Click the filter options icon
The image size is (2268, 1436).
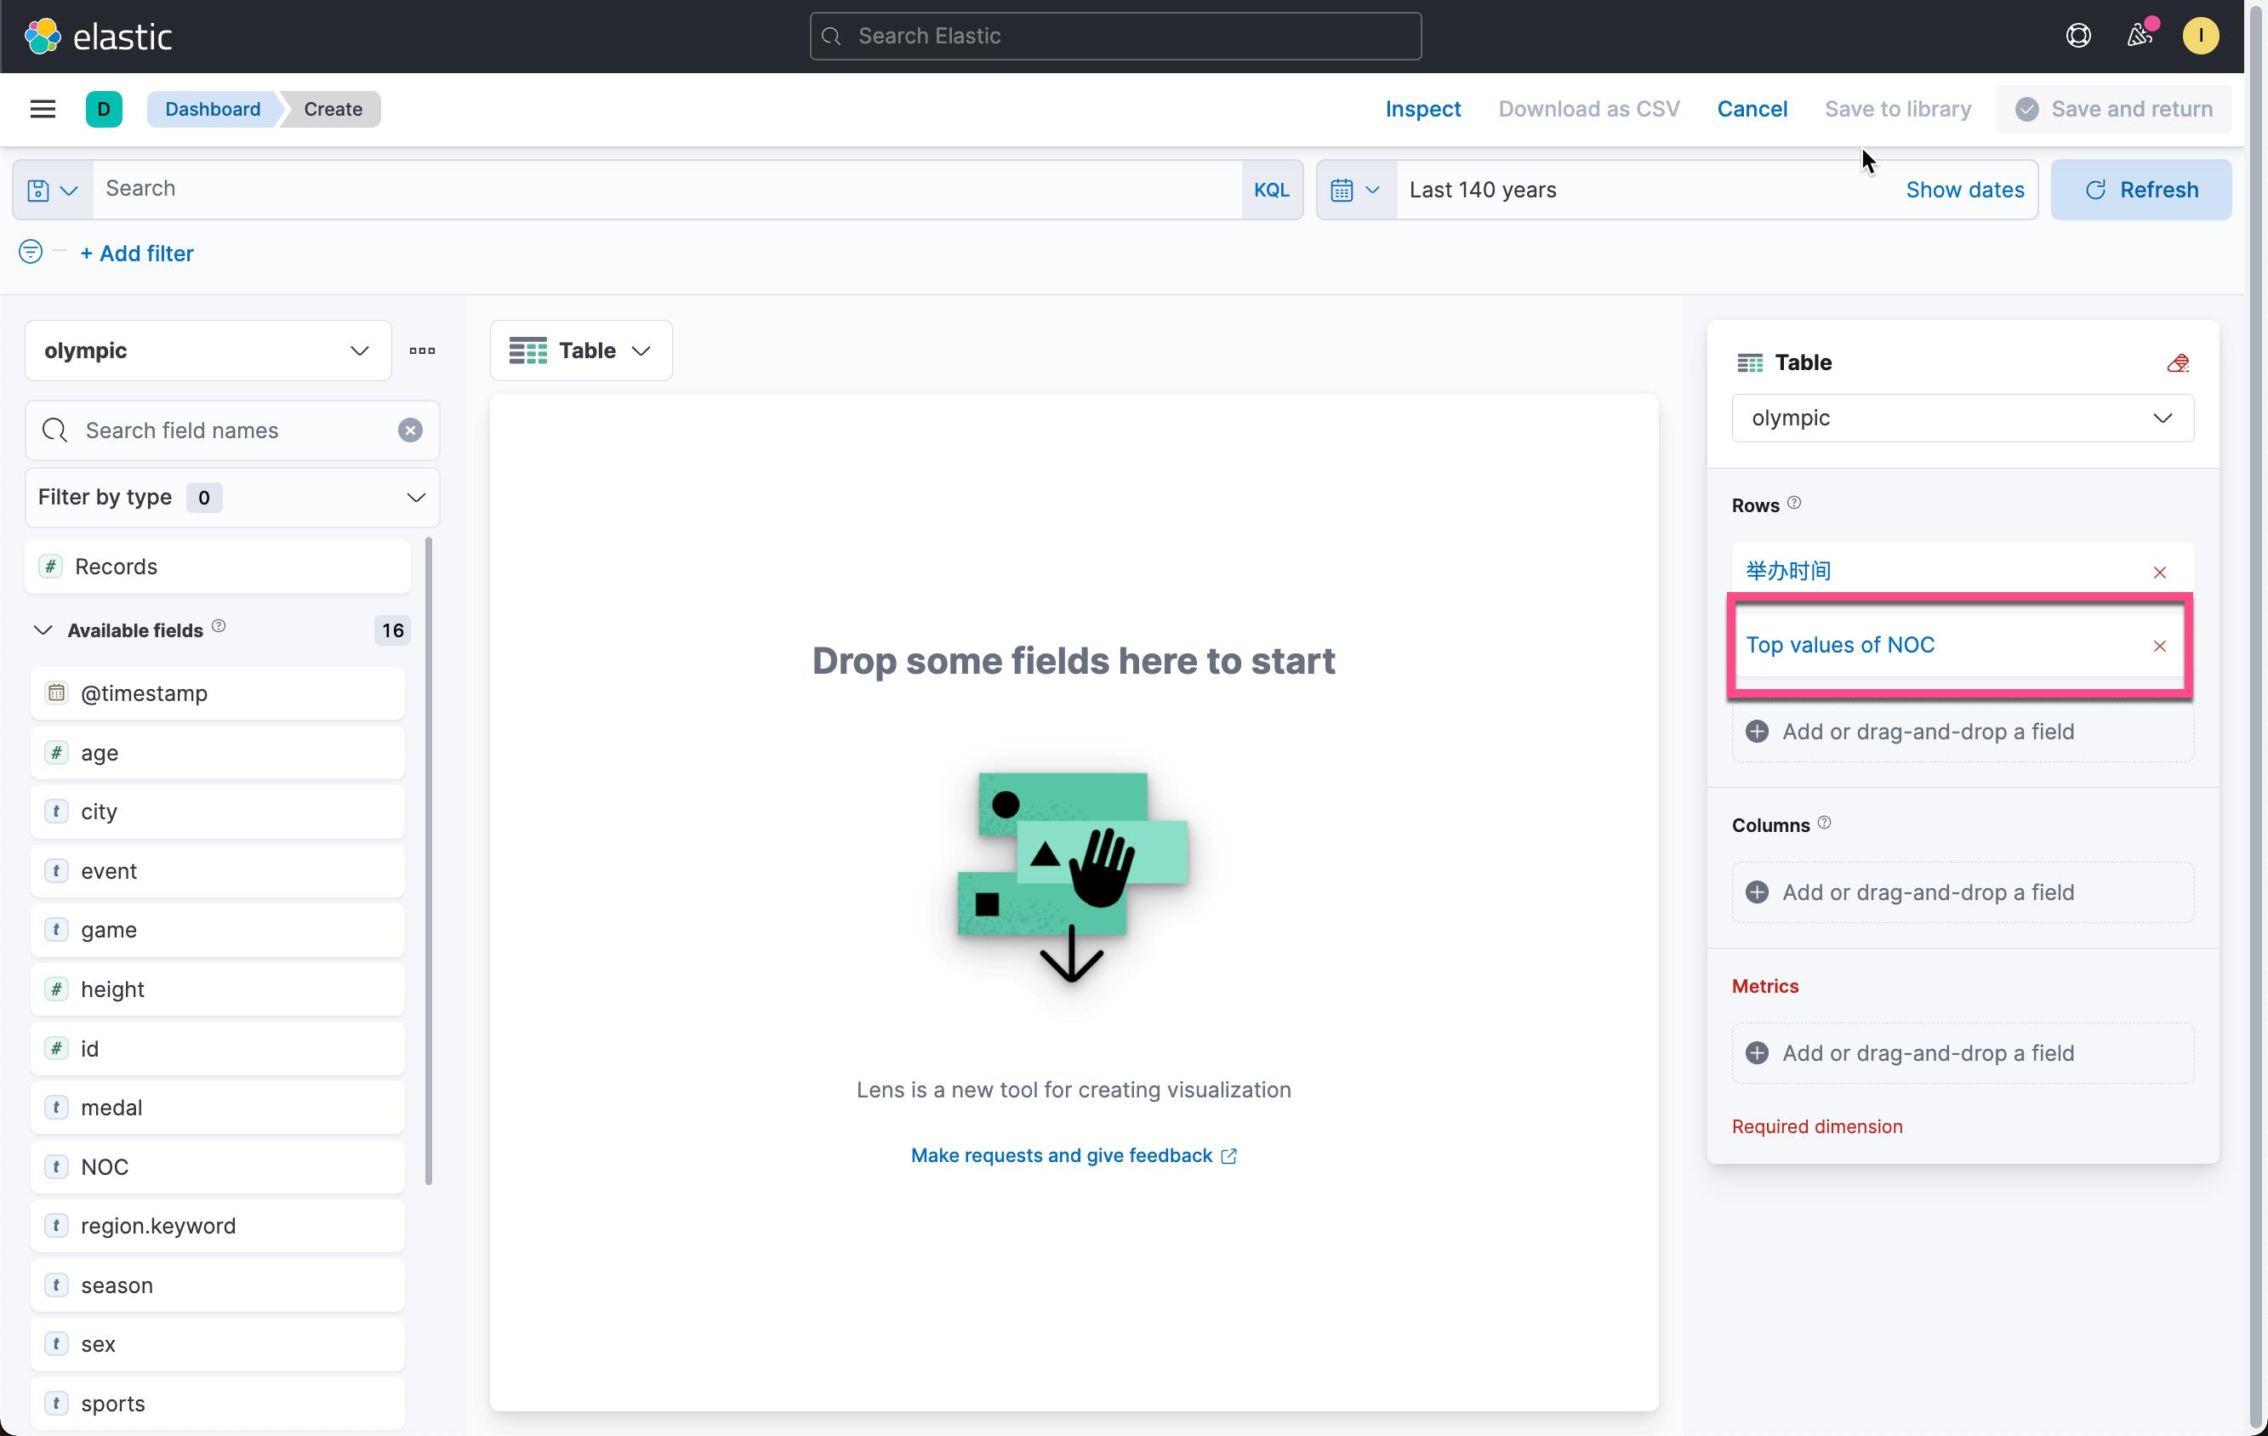click(x=30, y=253)
